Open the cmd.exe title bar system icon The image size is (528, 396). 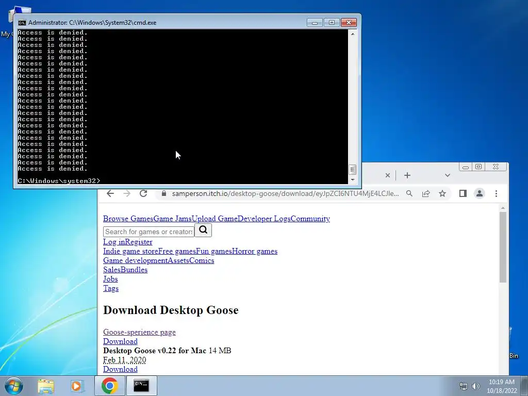22,23
